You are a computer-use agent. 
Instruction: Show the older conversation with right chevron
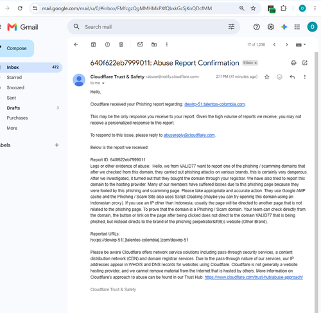[x=287, y=44]
